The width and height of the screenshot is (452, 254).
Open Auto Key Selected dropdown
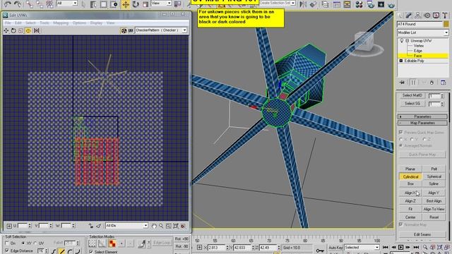click(362, 248)
